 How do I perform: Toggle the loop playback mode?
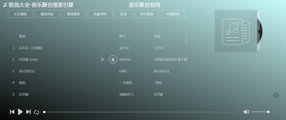[37, 112]
